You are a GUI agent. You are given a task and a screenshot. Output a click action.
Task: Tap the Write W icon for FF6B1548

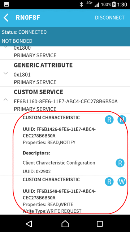pos(122,182)
